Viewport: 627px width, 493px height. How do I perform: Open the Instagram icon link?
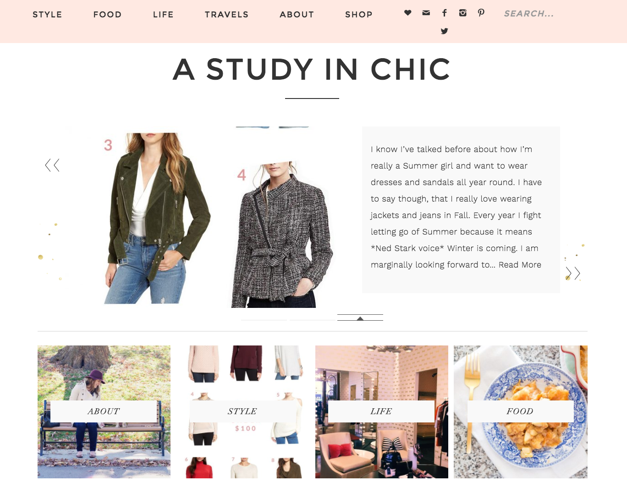(462, 13)
